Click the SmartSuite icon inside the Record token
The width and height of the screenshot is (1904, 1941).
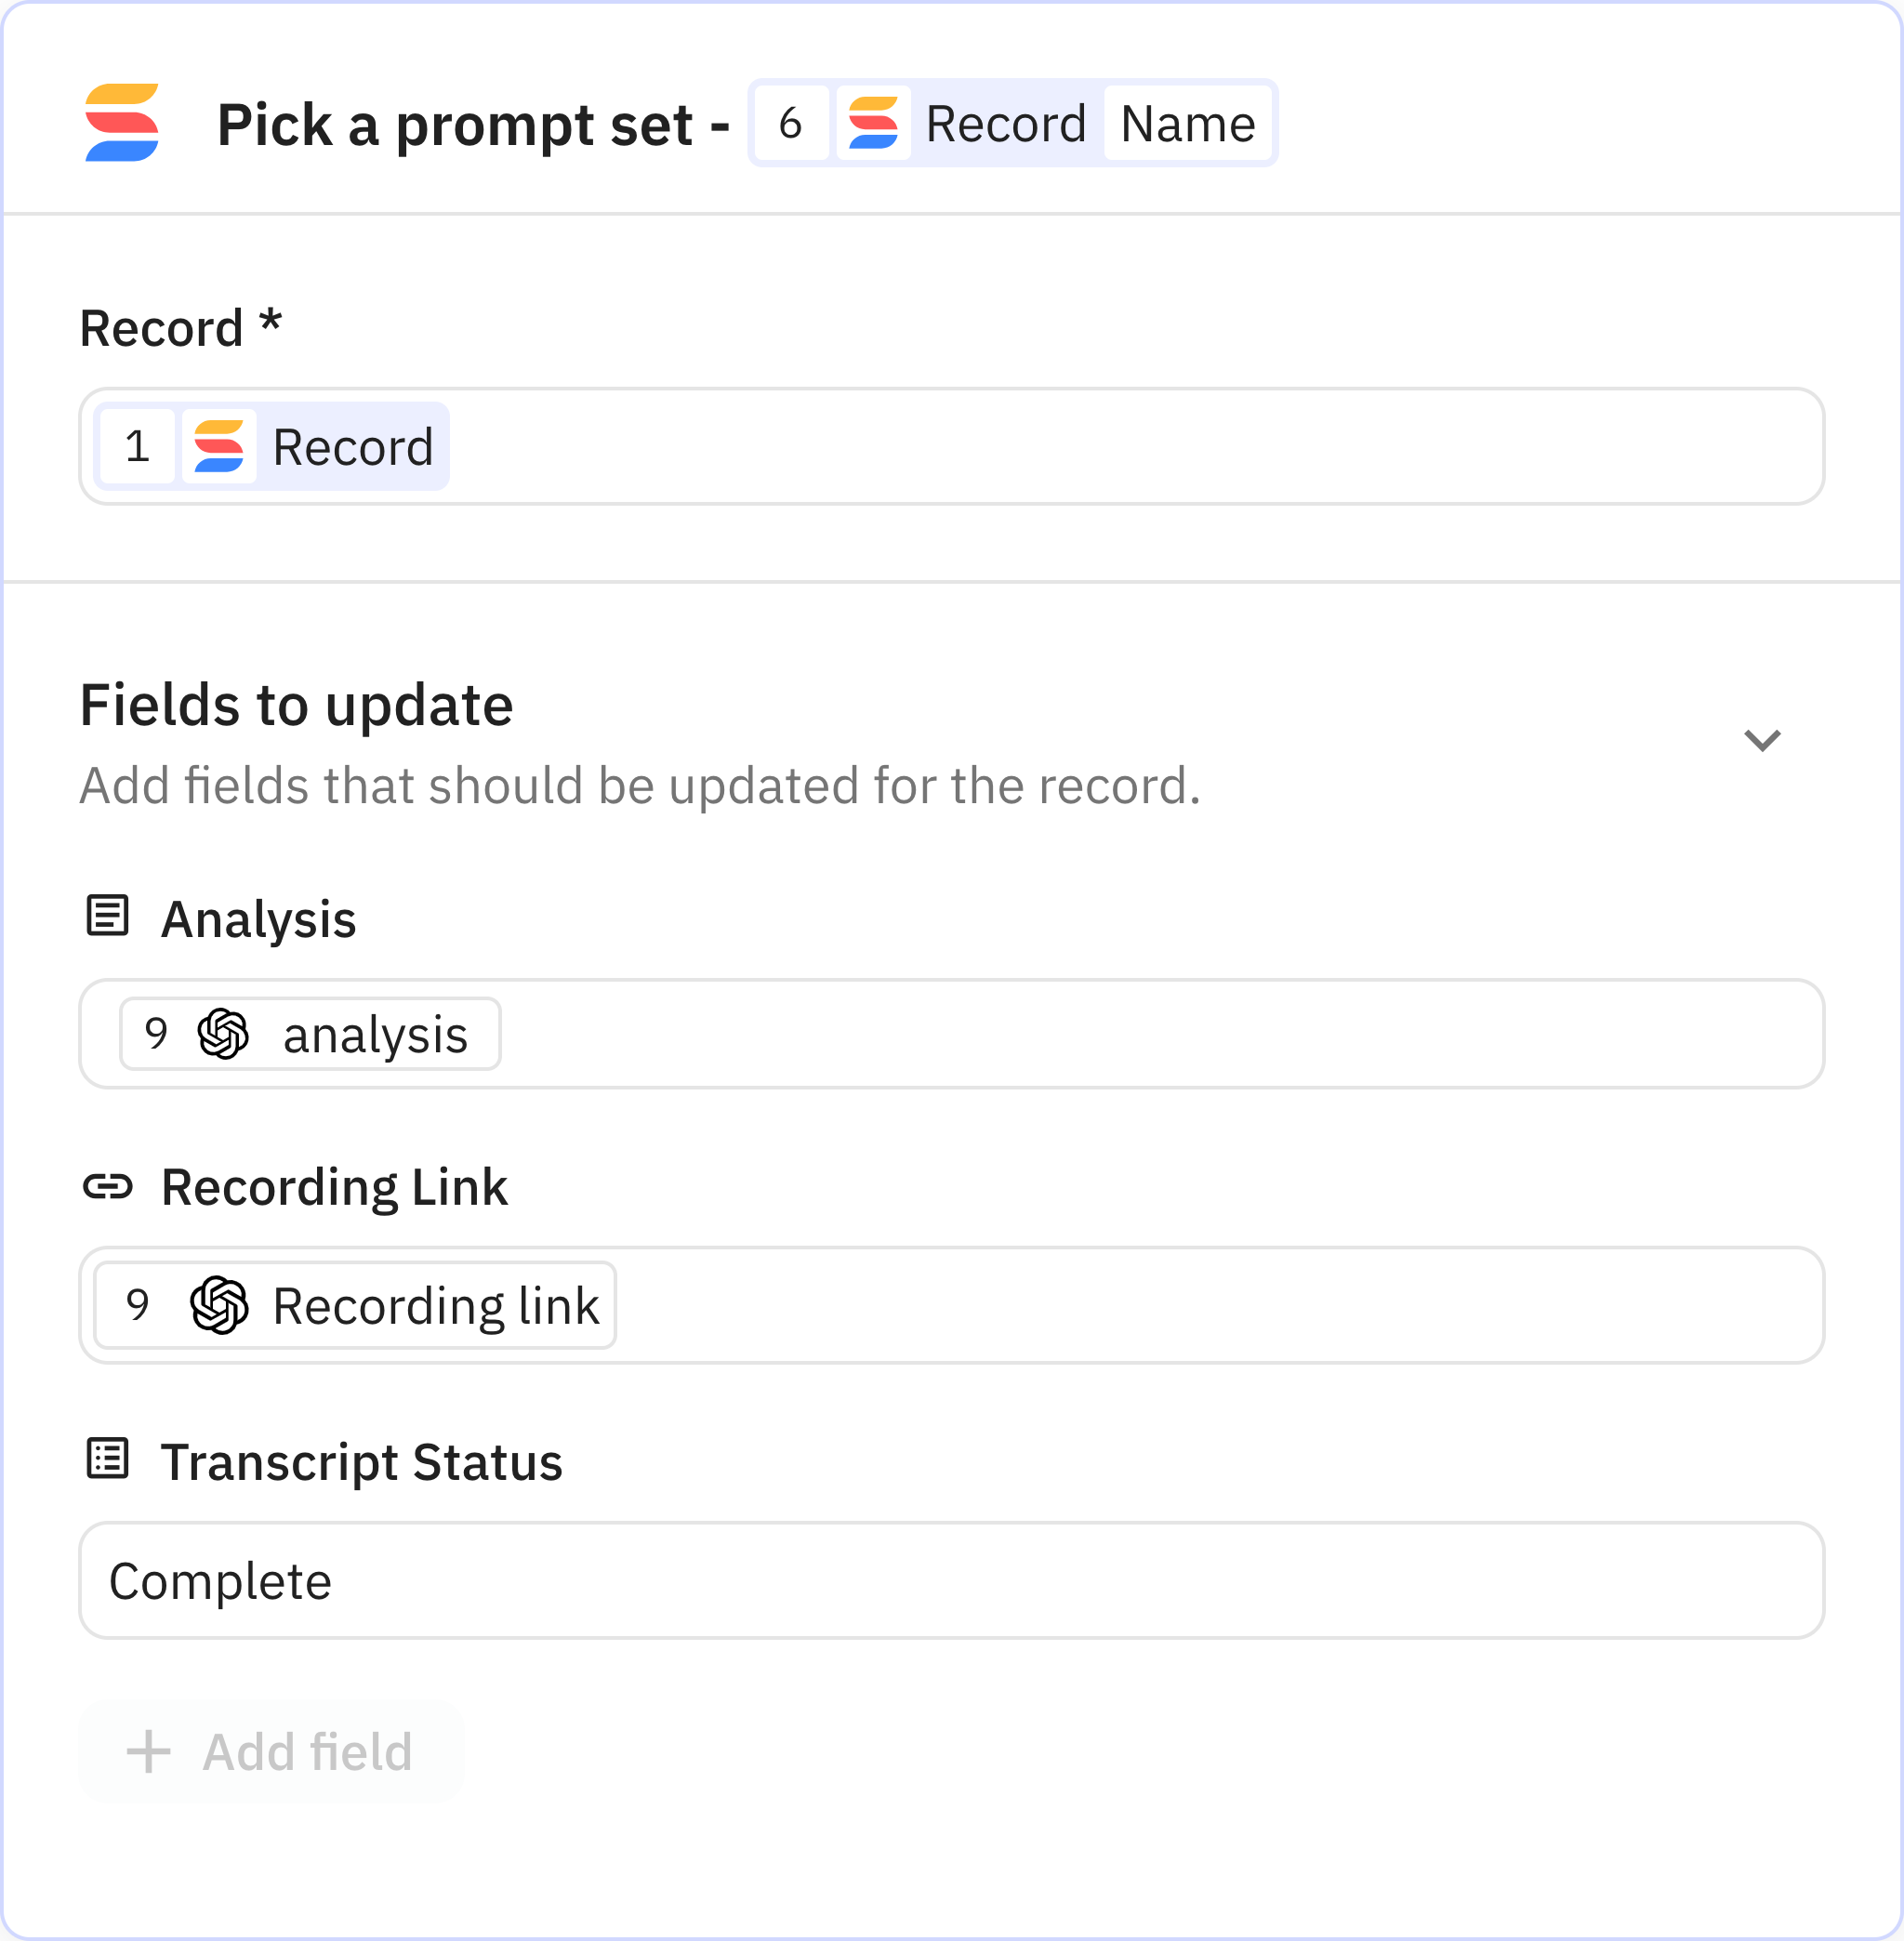point(222,446)
